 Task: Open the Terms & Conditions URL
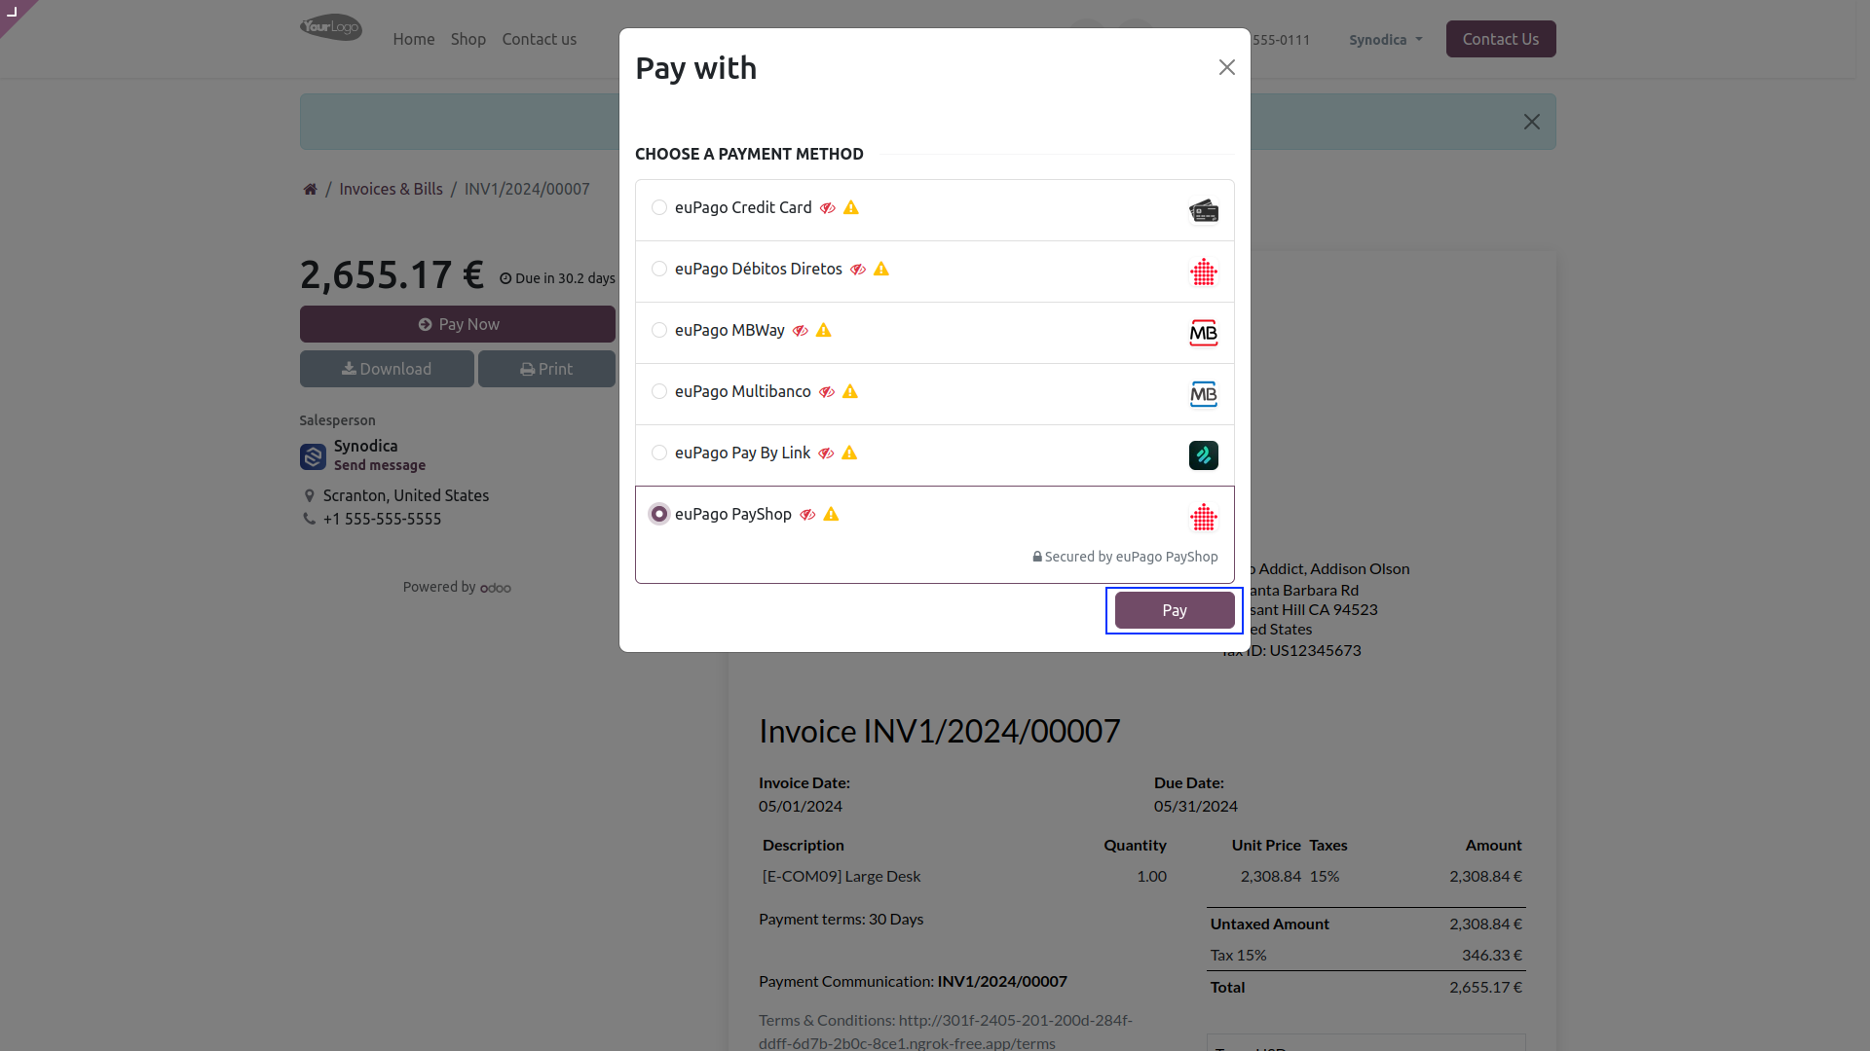click(945, 1032)
